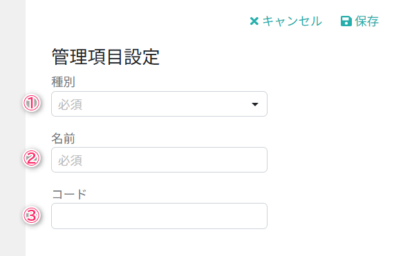Image resolution: width=412 pixels, height=256 pixels.
Task: Click the blank area below the コード field
Action: [159, 243]
